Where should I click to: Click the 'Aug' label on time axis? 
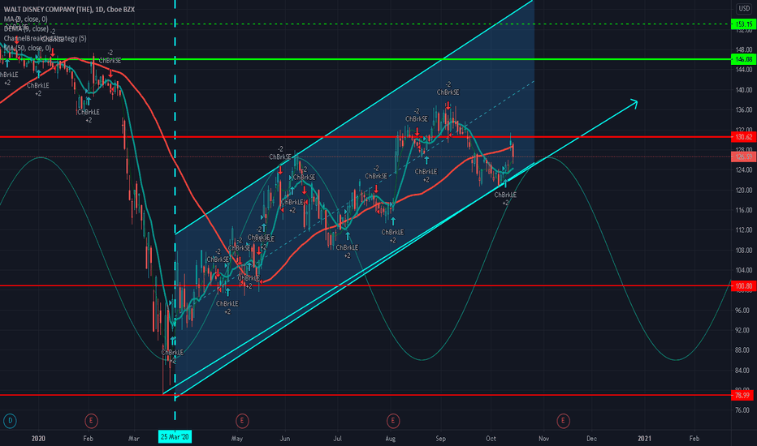tap(391, 438)
